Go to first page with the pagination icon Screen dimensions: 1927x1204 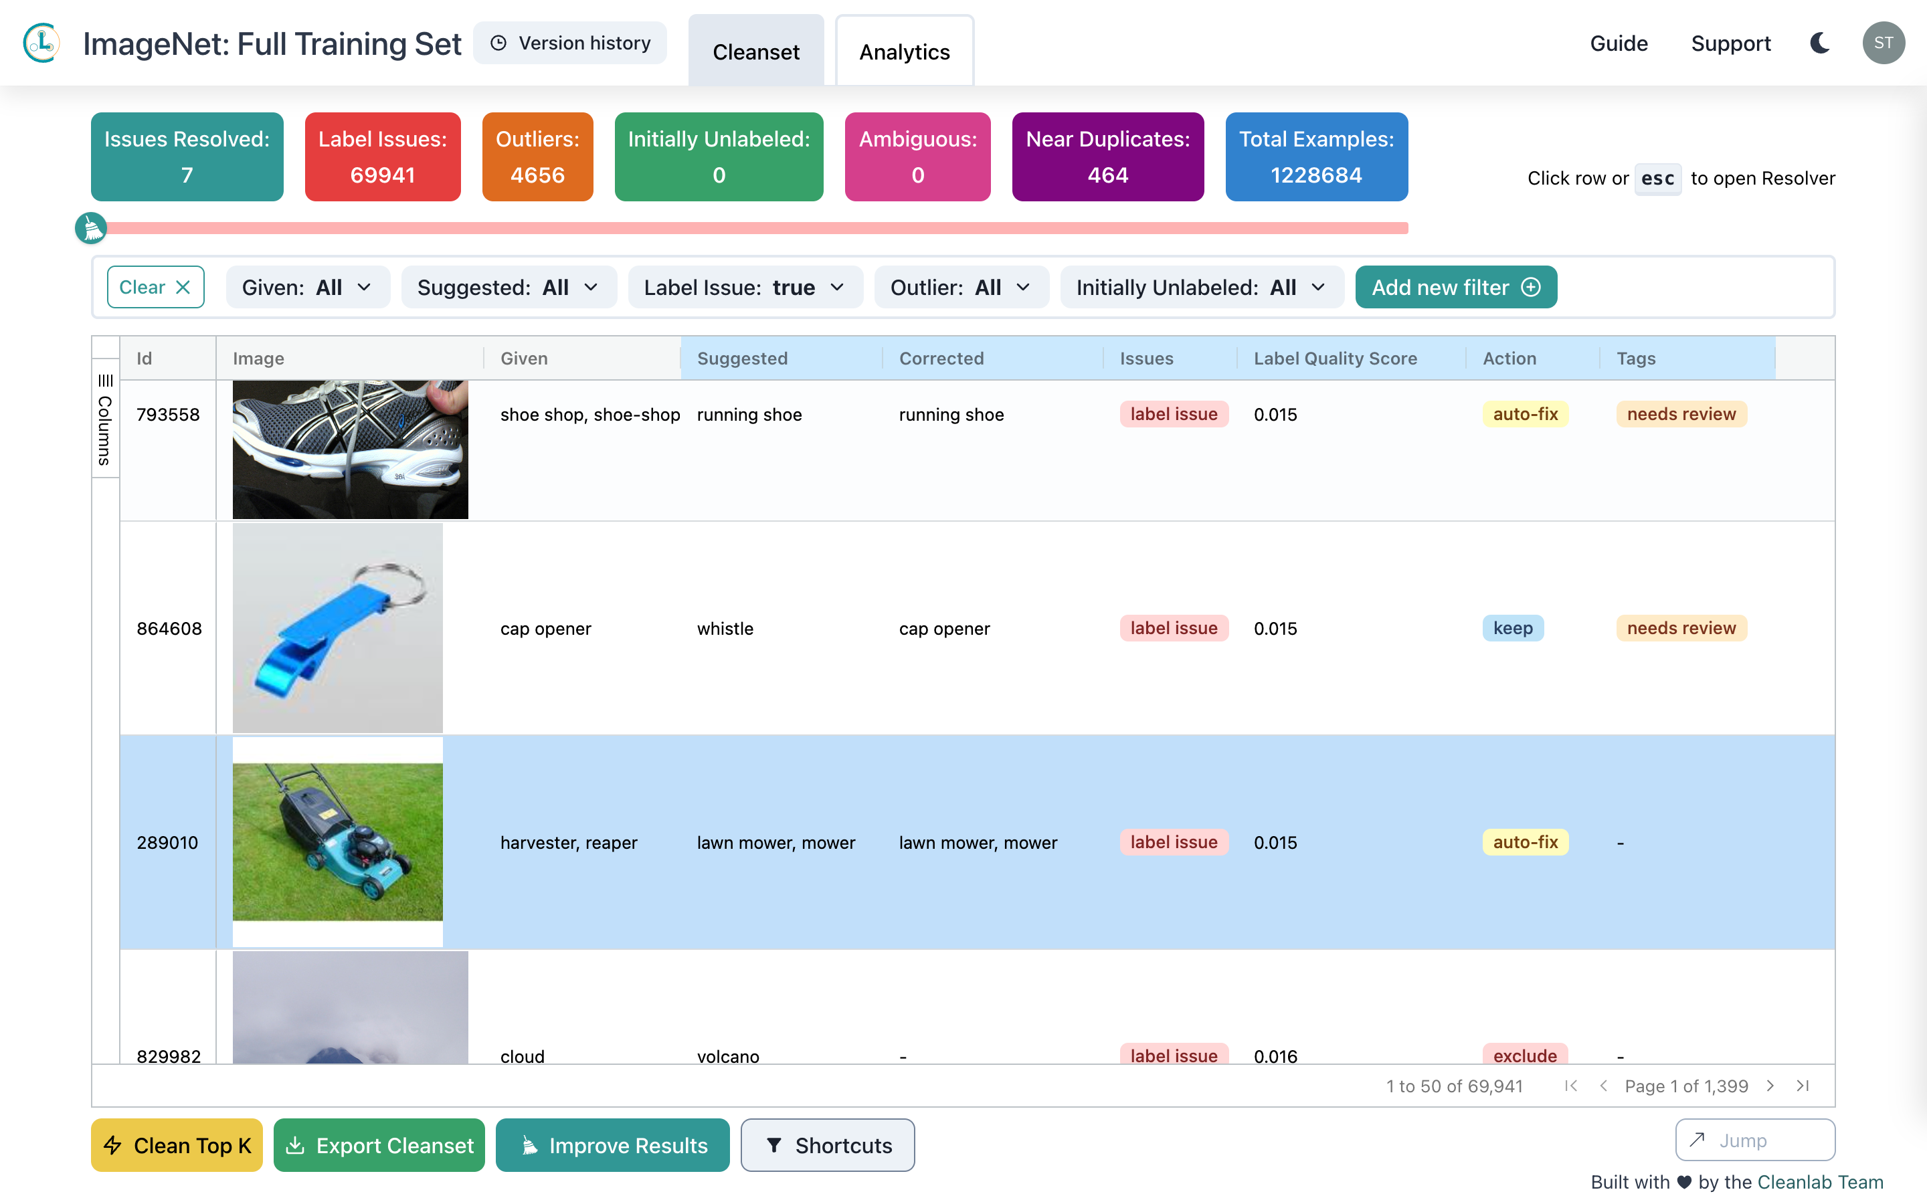coord(1570,1086)
